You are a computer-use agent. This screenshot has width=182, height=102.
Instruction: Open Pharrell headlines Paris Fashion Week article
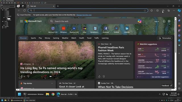[111, 49]
